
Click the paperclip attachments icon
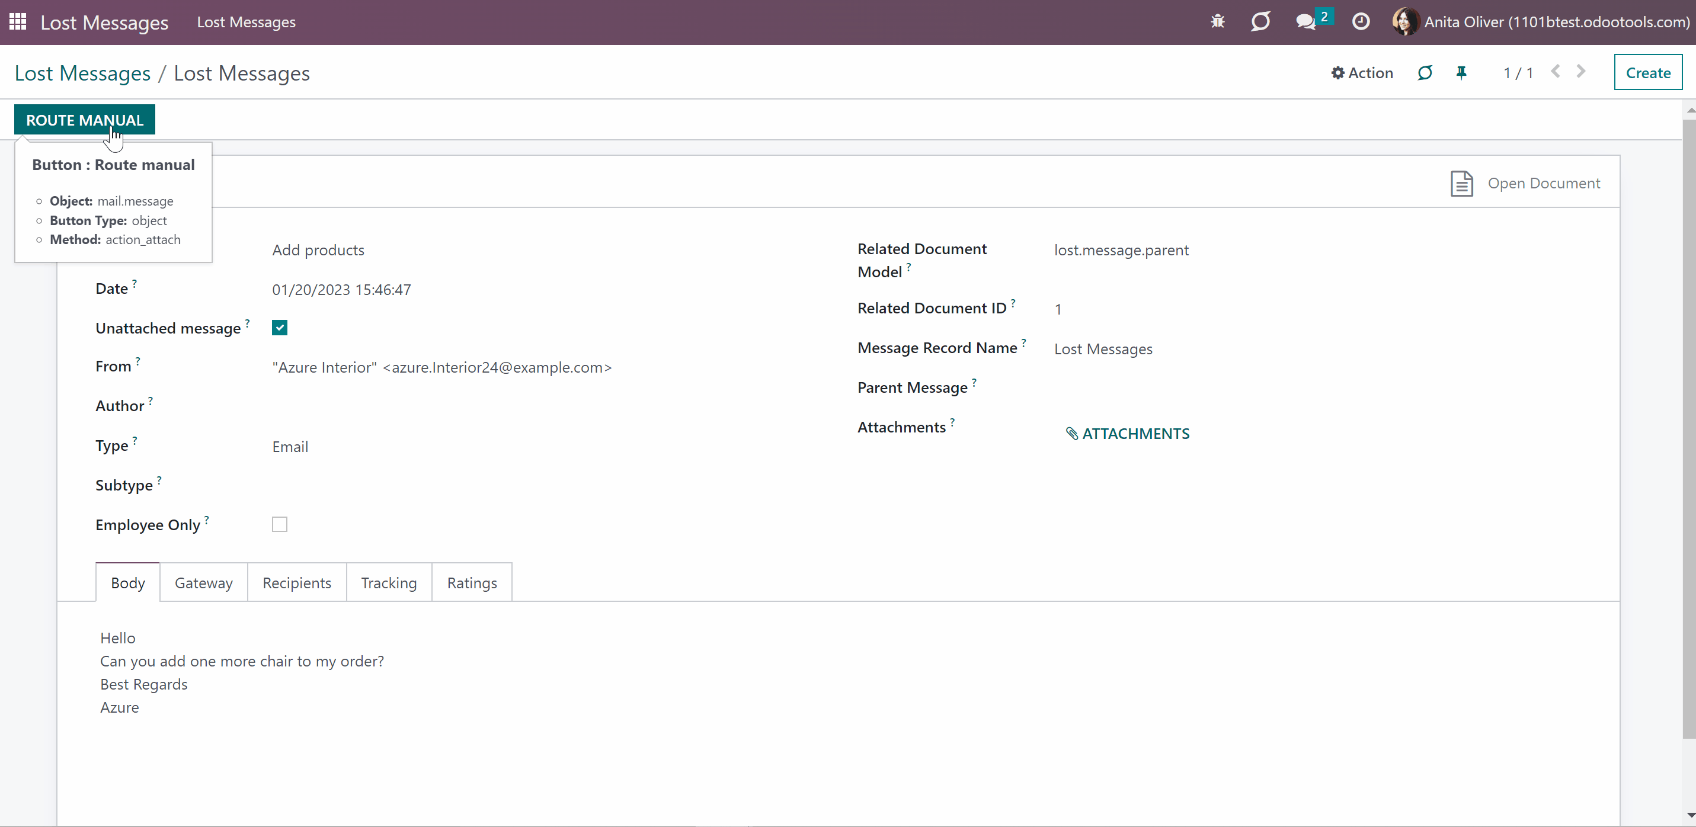tap(1072, 433)
